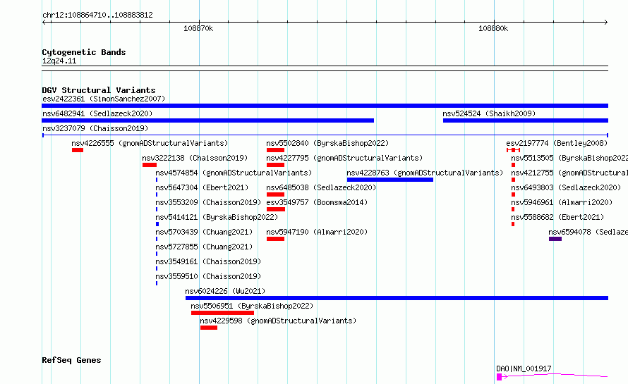Image resolution: width=628 pixels, height=384 pixels.
Task: Click the nsv6594078 variant label
Action: [588, 232]
